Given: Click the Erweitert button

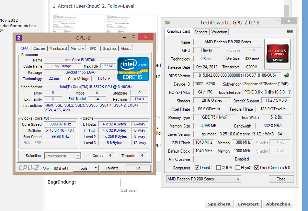Looking at the screenshot, I should pos(248,204).
